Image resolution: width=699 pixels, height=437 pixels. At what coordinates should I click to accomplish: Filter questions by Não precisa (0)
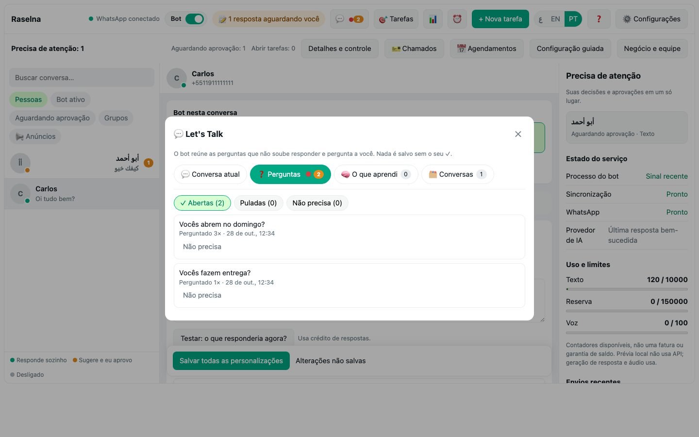click(317, 203)
